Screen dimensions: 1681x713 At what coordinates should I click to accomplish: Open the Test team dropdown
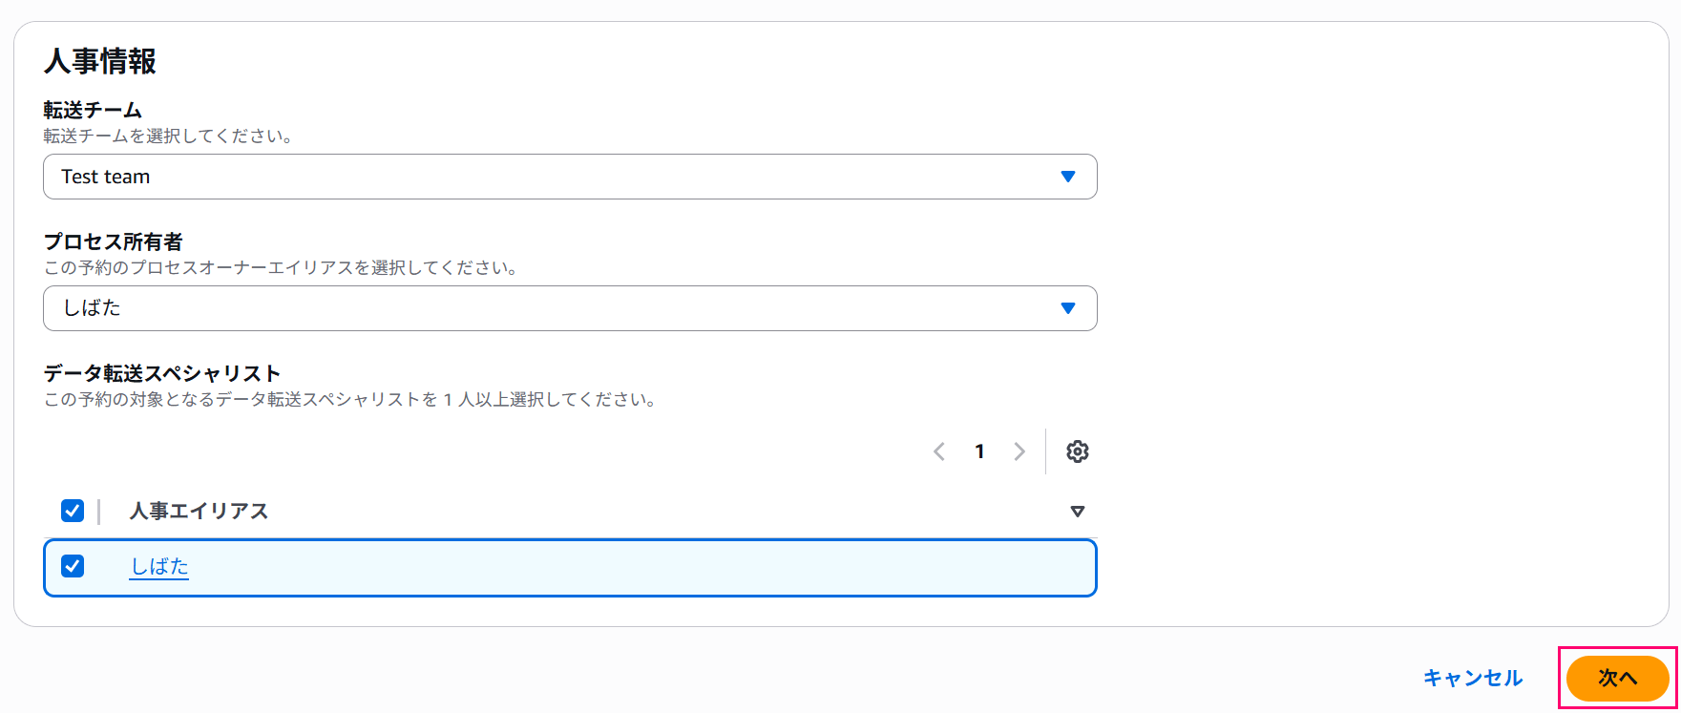click(569, 177)
